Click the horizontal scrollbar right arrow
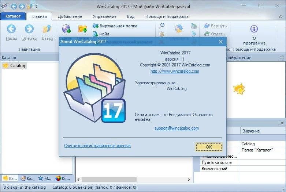Screen dimensions: 286x192 pyautogui.click(x=189, y=180)
